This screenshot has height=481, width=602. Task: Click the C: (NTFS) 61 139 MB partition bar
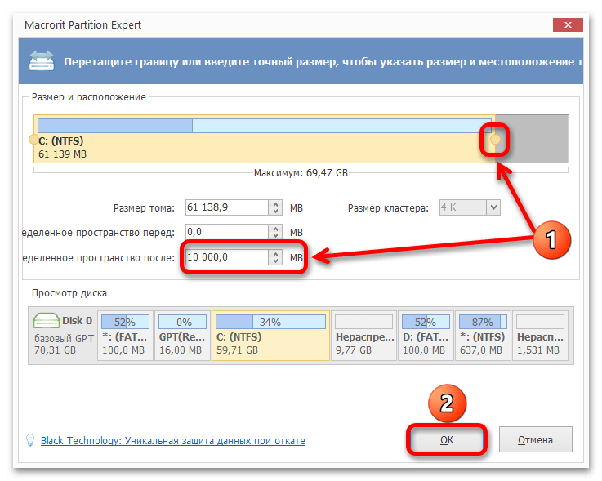pos(265,139)
